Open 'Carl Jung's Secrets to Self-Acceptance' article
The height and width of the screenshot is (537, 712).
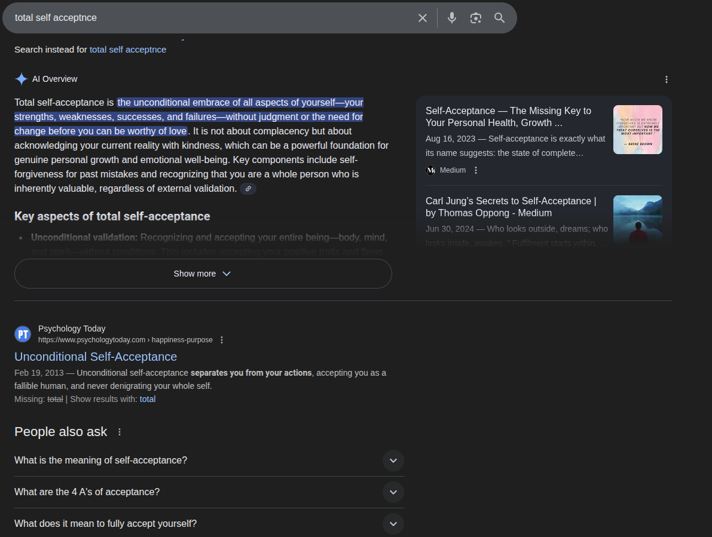click(511, 207)
